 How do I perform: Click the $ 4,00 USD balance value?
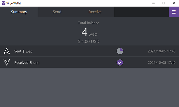[89, 42]
